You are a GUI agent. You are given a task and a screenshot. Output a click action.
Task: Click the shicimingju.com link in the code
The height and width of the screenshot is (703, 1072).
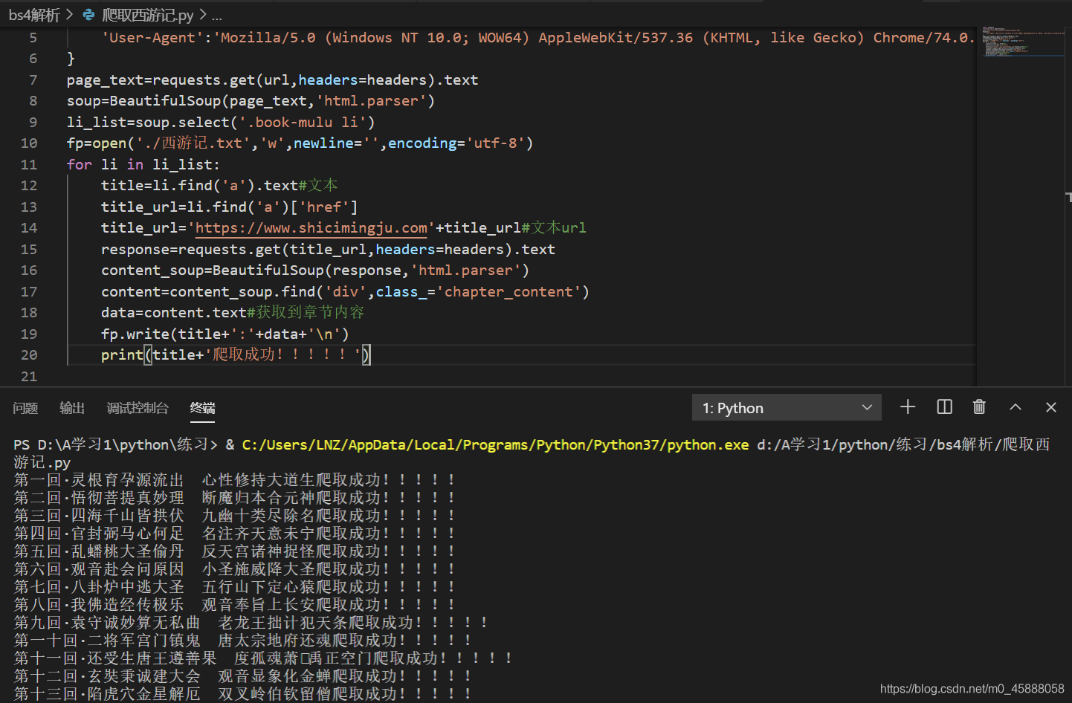[311, 227]
